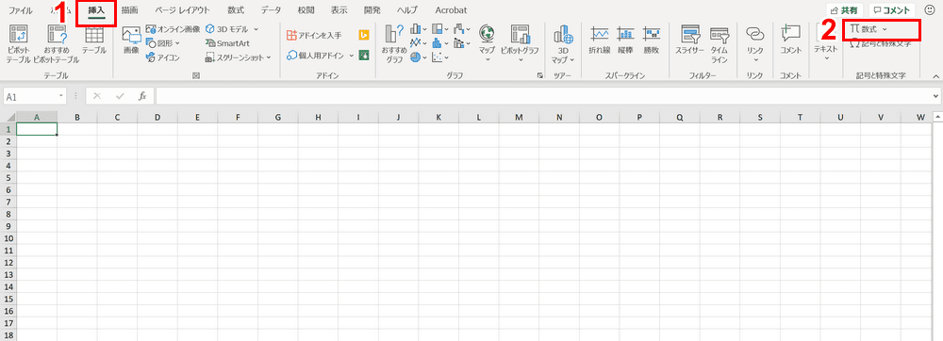The image size is (943, 341).
Task: Open Recommended PivotTables (おすすめピボットテーブル)
Action: 57,44
